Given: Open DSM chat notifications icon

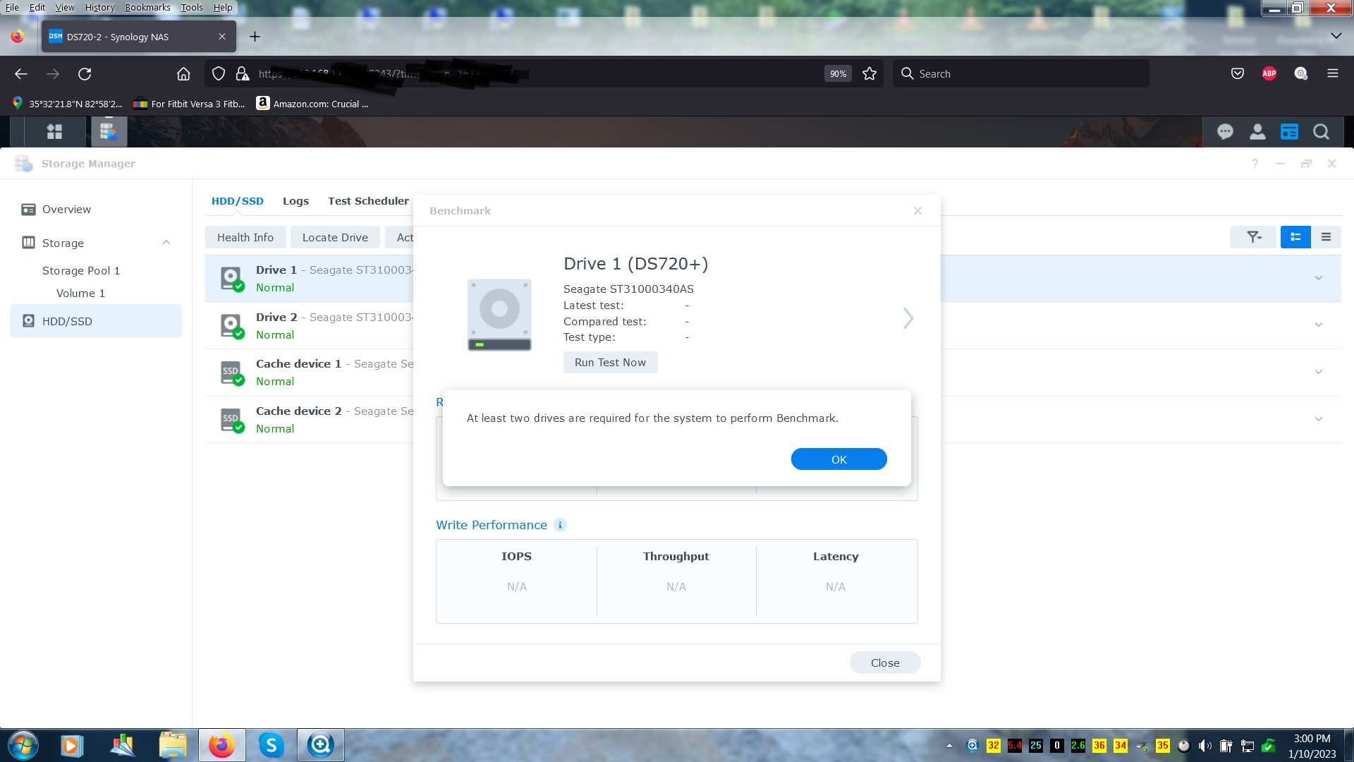Looking at the screenshot, I should click(x=1225, y=131).
